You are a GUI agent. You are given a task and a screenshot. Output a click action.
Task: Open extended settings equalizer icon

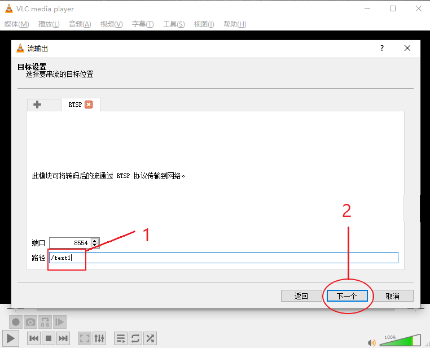pos(99,338)
